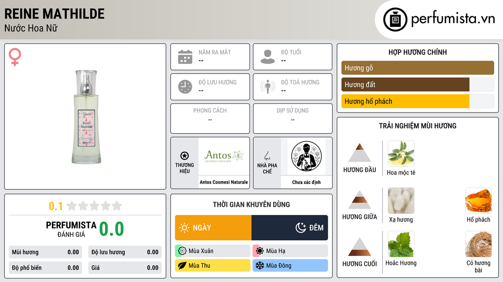
Task: Click the Perfumista đánh giá label
Action: coord(71,229)
